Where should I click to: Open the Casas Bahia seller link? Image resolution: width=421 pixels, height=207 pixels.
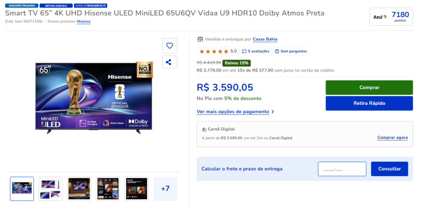(x=265, y=39)
